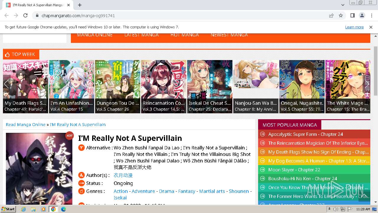Viewport: 378px width, 213px height.
Task: Open Isekai De Cheat S... manga cover
Action: tap(210, 87)
